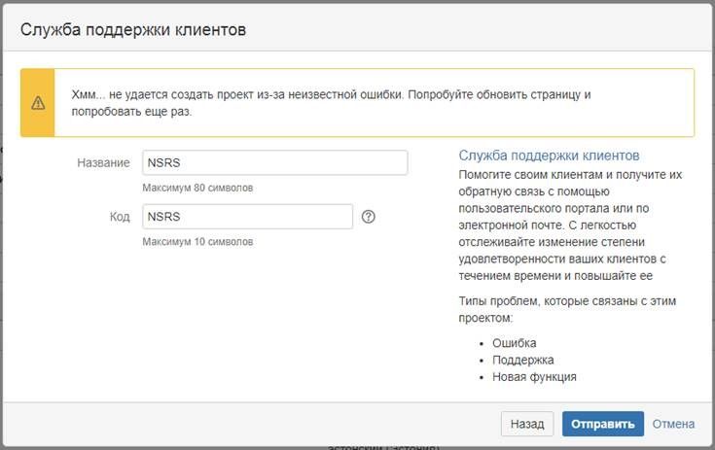
Task: Click the help question-mark icon beside Код
Action: point(368,217)
